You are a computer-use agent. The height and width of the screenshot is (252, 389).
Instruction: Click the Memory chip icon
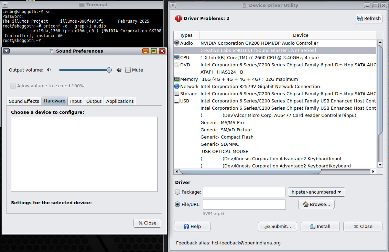click(x=177, y=79)
